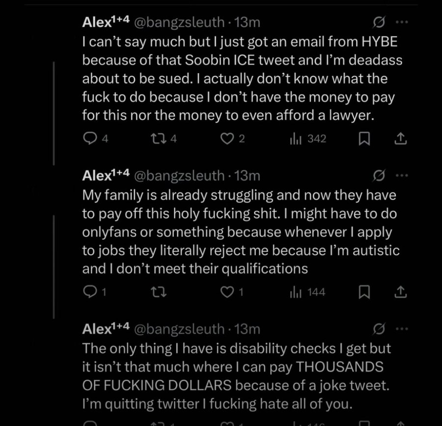Image resolution: width=442 pixels, height=426 pixels.
Task: Click Grok icon on first tweet
Action: (x=379, y=22)
